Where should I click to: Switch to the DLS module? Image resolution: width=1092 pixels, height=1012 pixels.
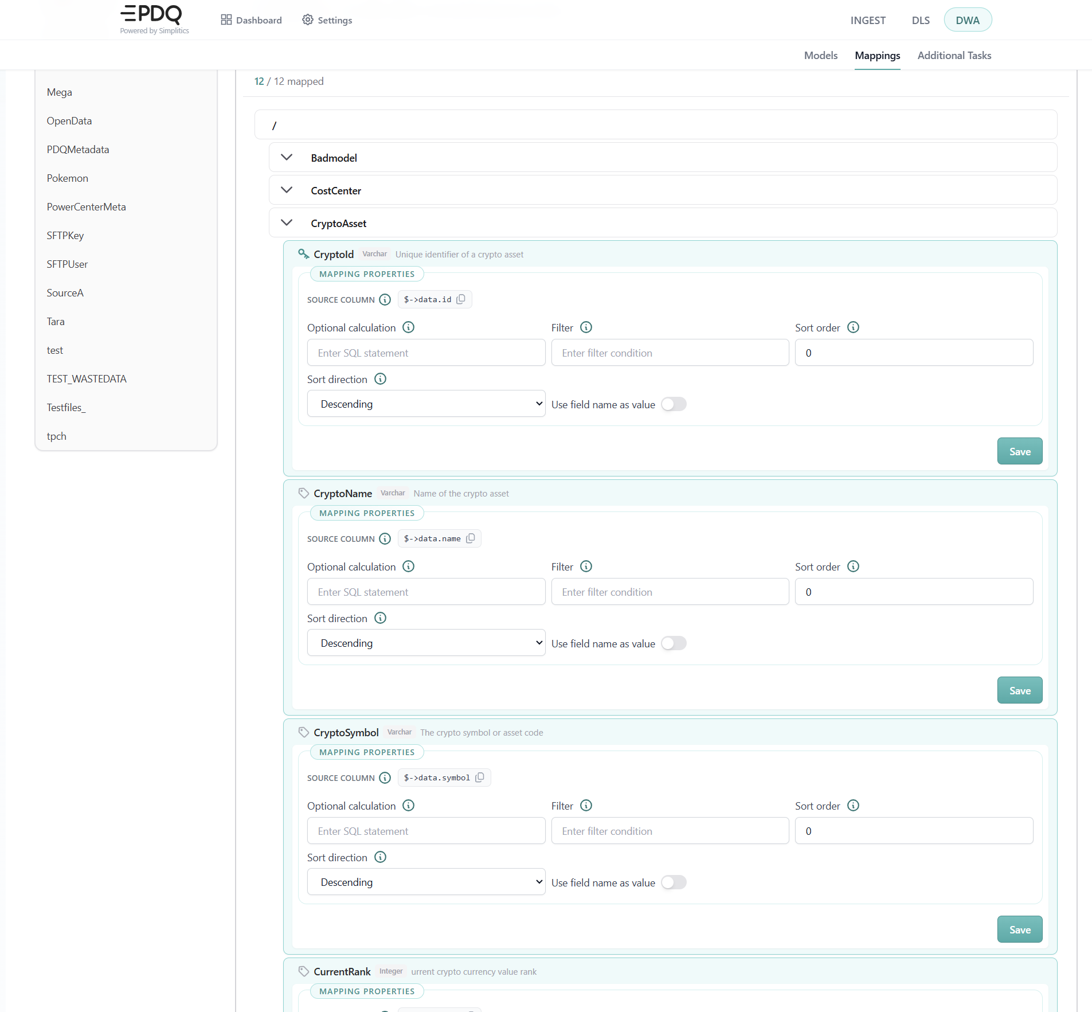tap(921, 21)
